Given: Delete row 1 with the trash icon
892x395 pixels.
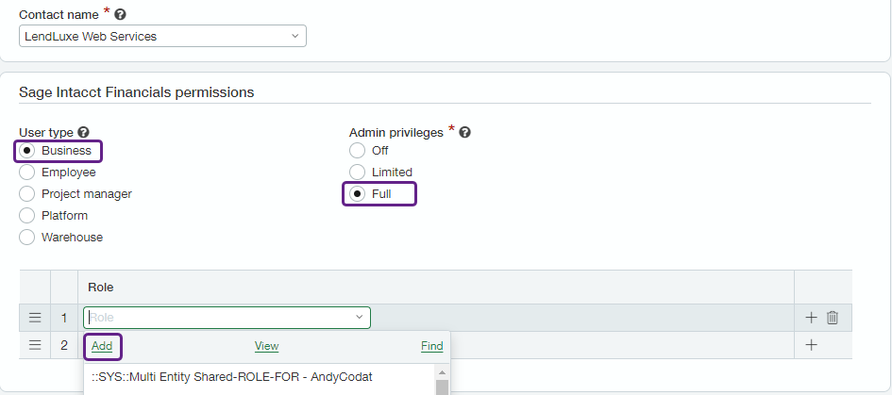Looking at the screenshot, I should click(x=833, y=318).
